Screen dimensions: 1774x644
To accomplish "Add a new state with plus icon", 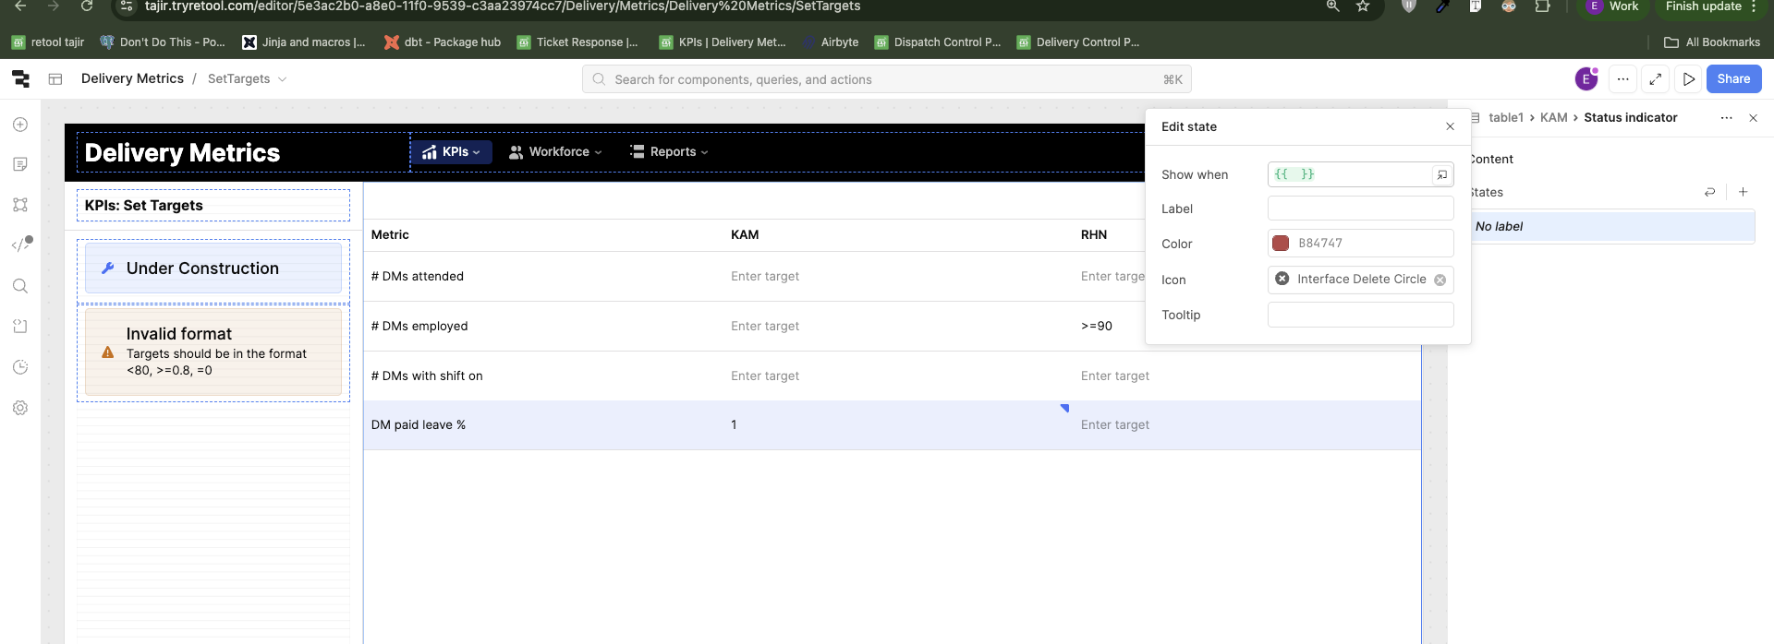I will 1743,192.
